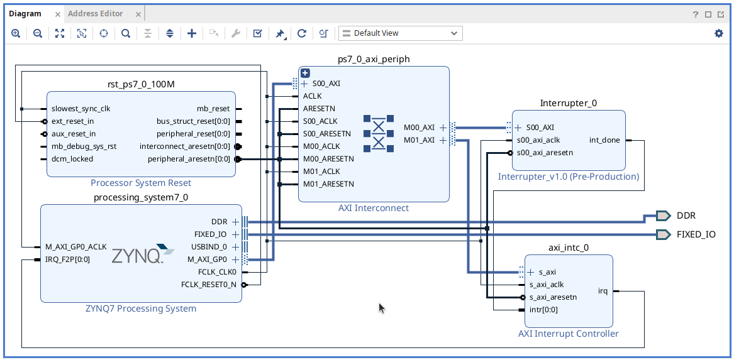Click the Zoom In toolbar icon
734x360 pixels.
[x=16, y=33]
